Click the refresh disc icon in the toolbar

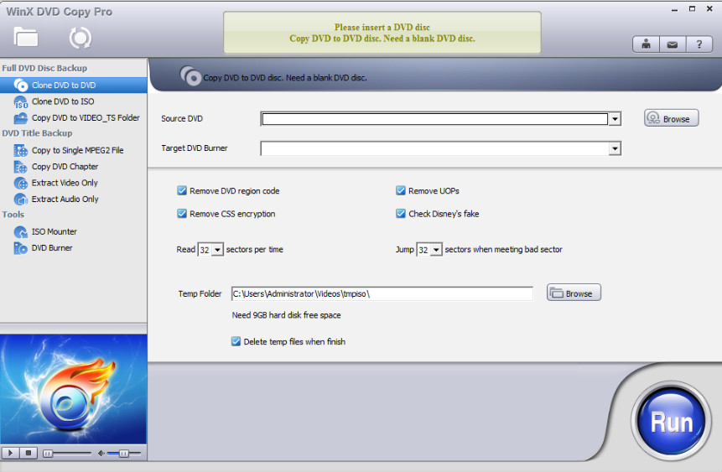pyautogui.click(x=81, y=38)
